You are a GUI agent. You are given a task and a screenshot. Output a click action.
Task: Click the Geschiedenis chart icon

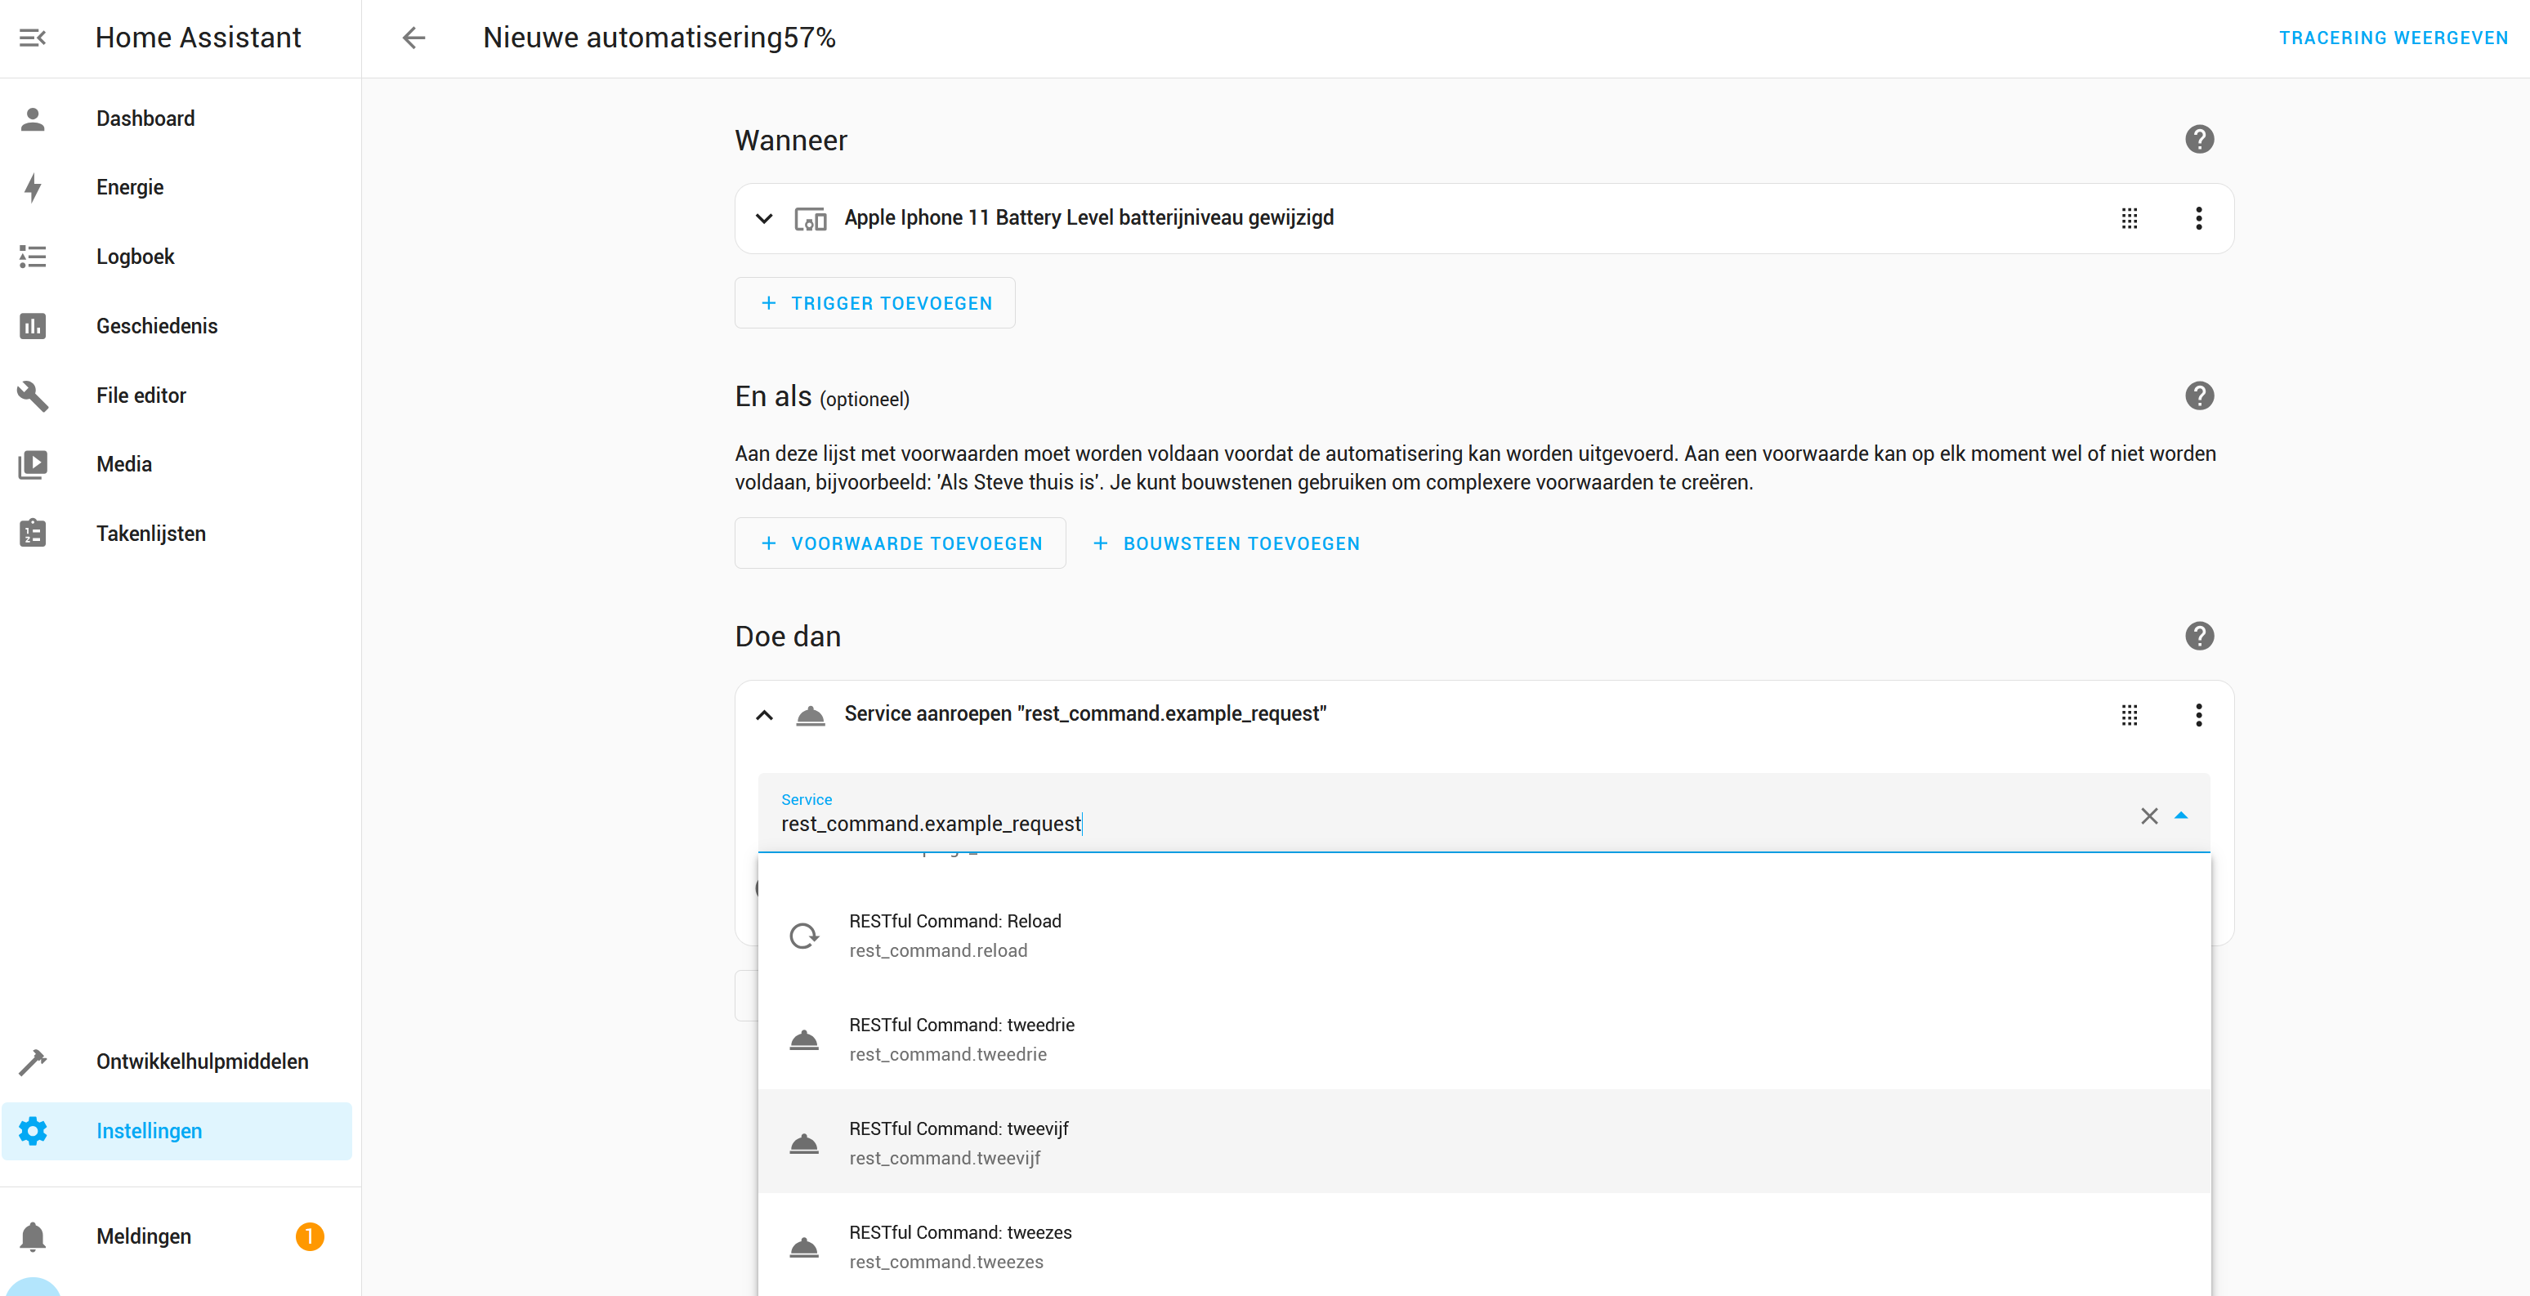(x=33, y=326)
